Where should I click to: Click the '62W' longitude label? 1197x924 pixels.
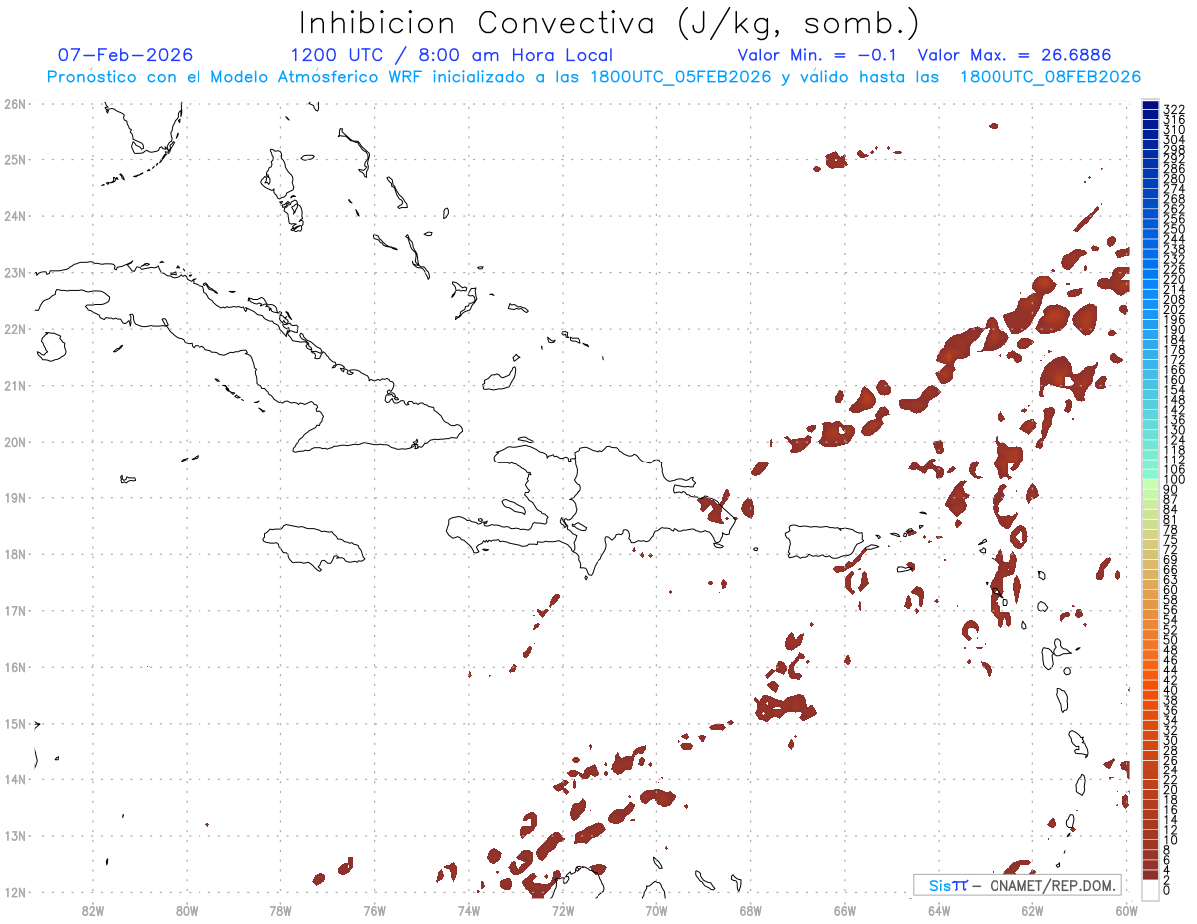tap(1031, 910)
